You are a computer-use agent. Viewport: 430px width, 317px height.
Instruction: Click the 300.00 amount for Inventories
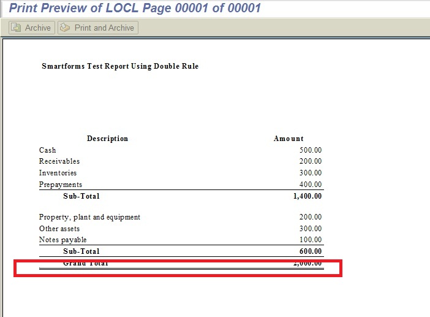click(x=311, y=173)
